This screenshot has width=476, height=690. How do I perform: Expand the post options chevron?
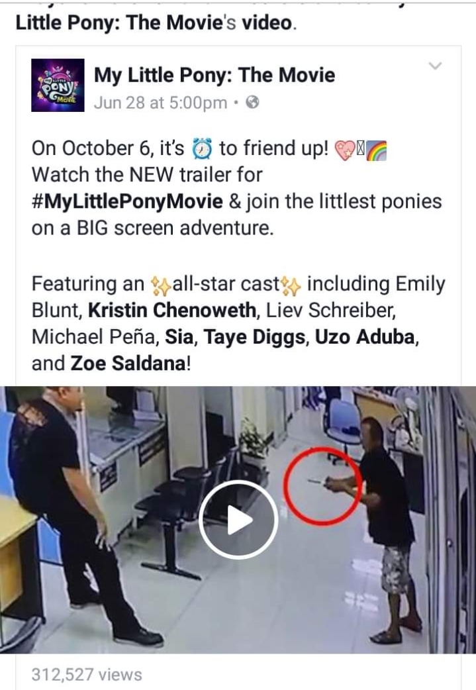click(435, 66)
